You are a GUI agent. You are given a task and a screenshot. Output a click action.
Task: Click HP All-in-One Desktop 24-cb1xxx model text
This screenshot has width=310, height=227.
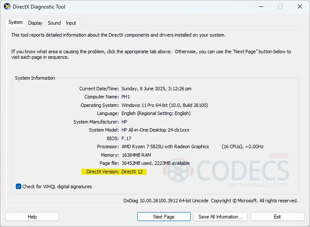click(x=155, y=130)
